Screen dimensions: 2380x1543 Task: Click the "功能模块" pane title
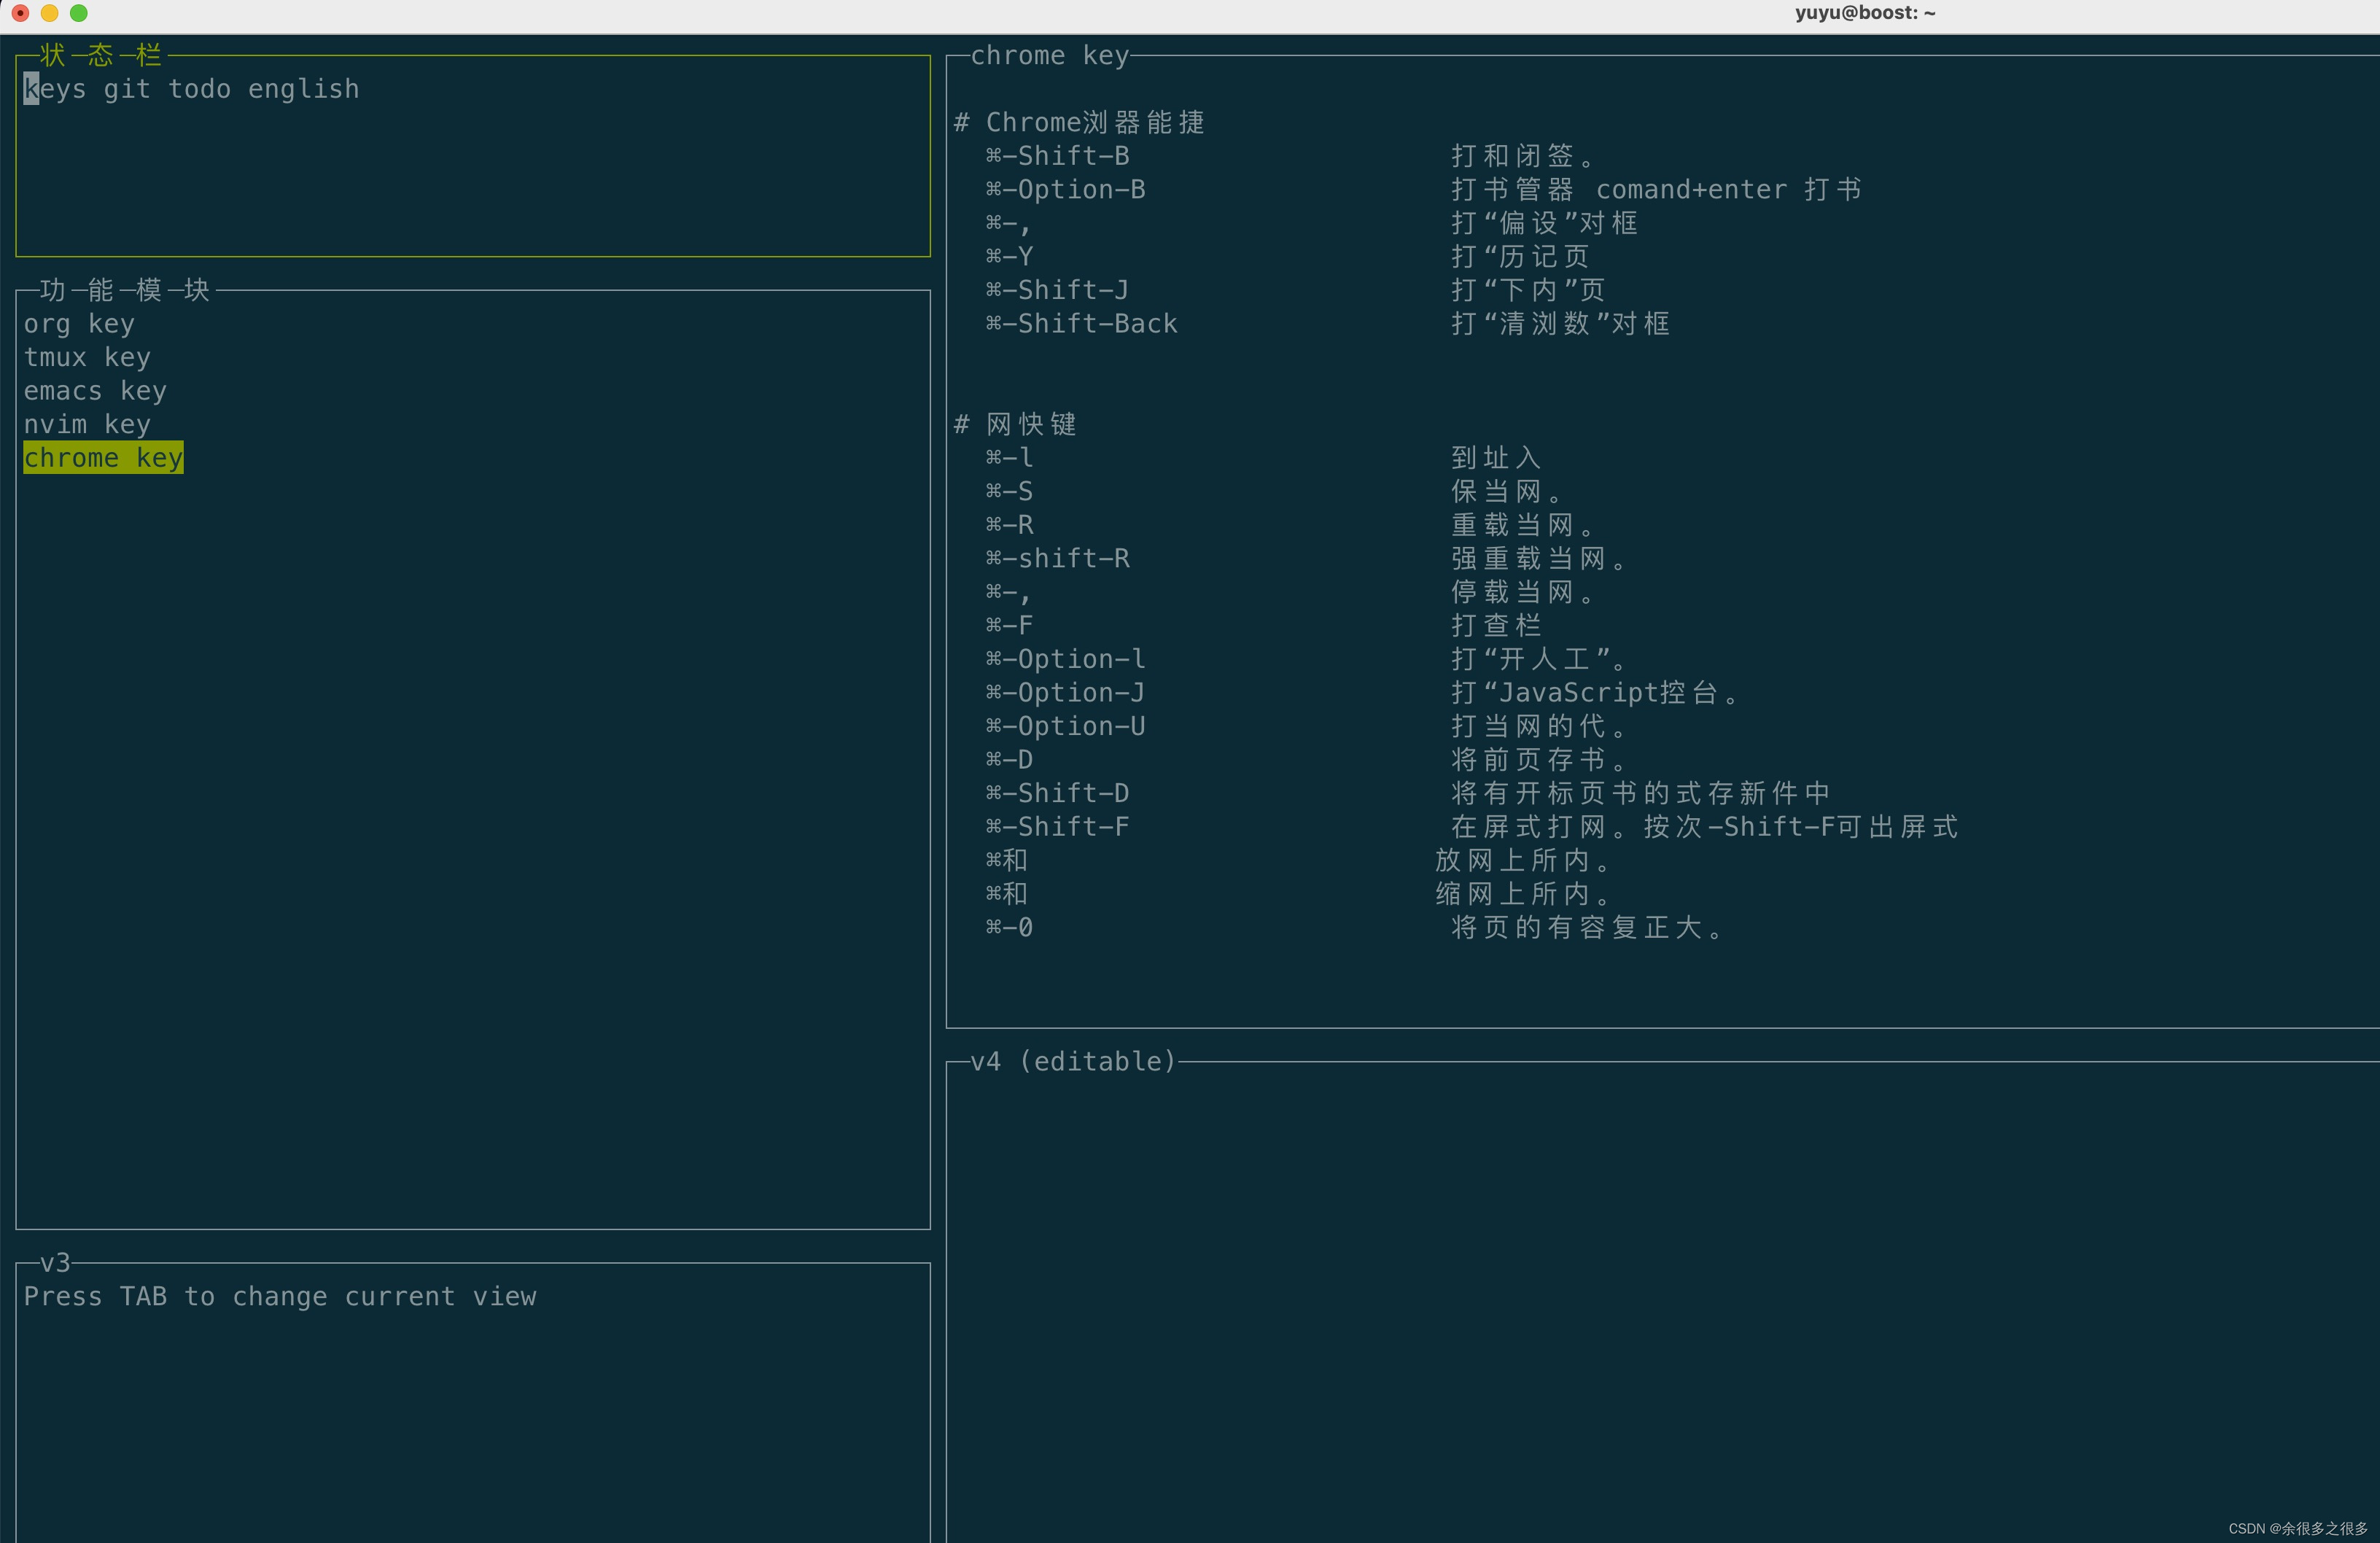tap(124, 290)
